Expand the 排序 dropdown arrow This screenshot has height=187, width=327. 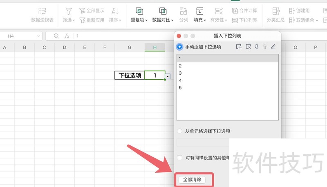point(120,20)
